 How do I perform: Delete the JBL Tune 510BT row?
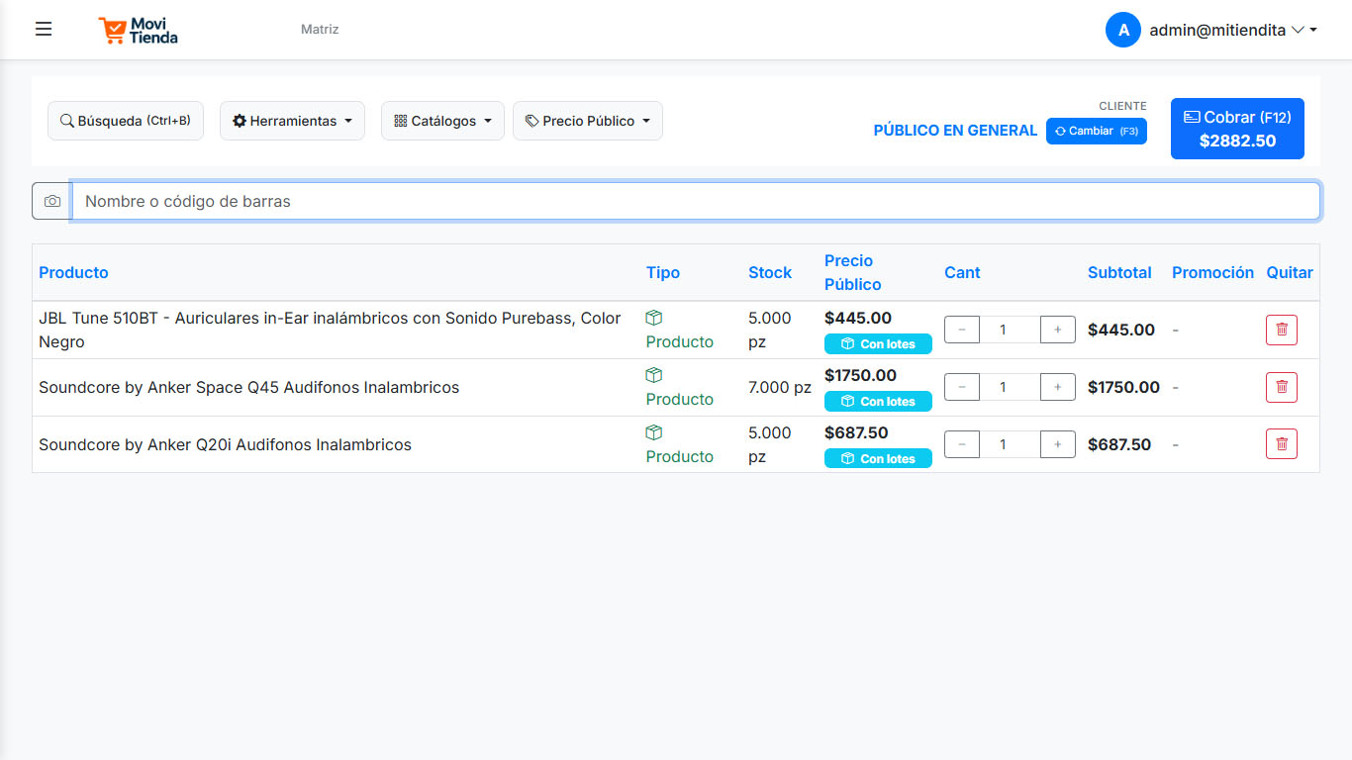1281,330
